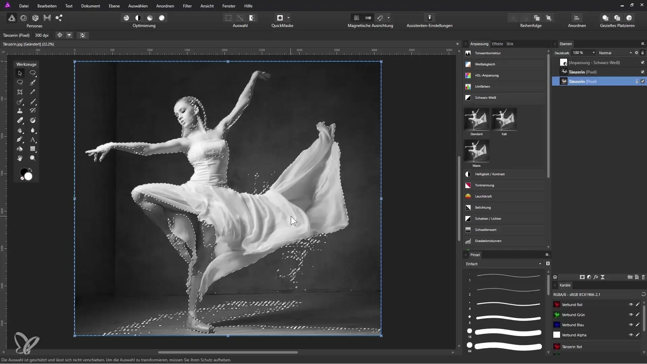This screenshot has height=364, width=647.
Task: Apply Auto White Balance (last Optimierung icon)
Action: coord(162,18)
